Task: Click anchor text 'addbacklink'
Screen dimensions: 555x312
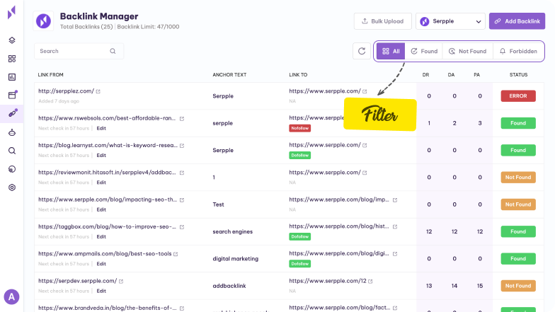Action: coord(229,286)
